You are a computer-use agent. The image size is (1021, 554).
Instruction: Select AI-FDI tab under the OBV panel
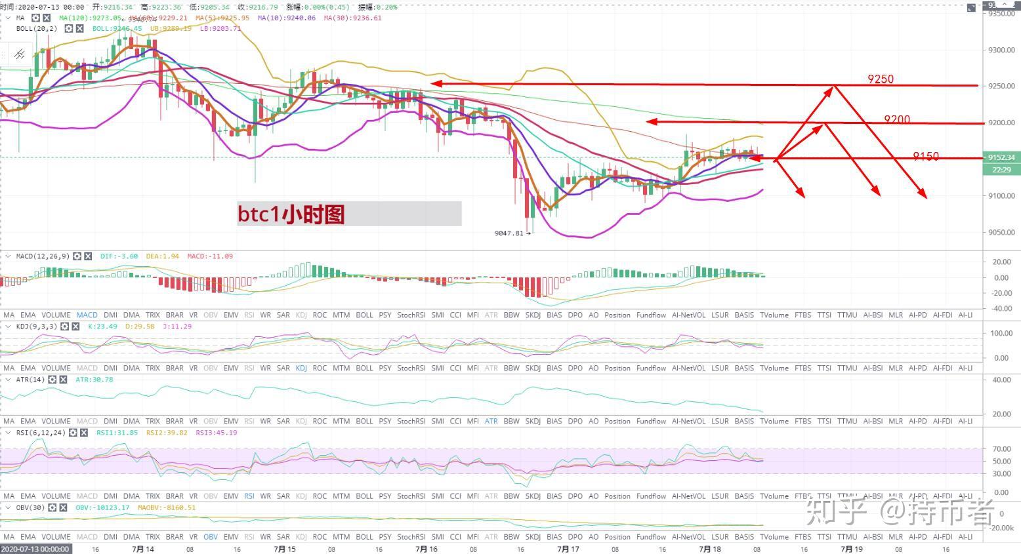pyautogui.click(x=942, y=537)
